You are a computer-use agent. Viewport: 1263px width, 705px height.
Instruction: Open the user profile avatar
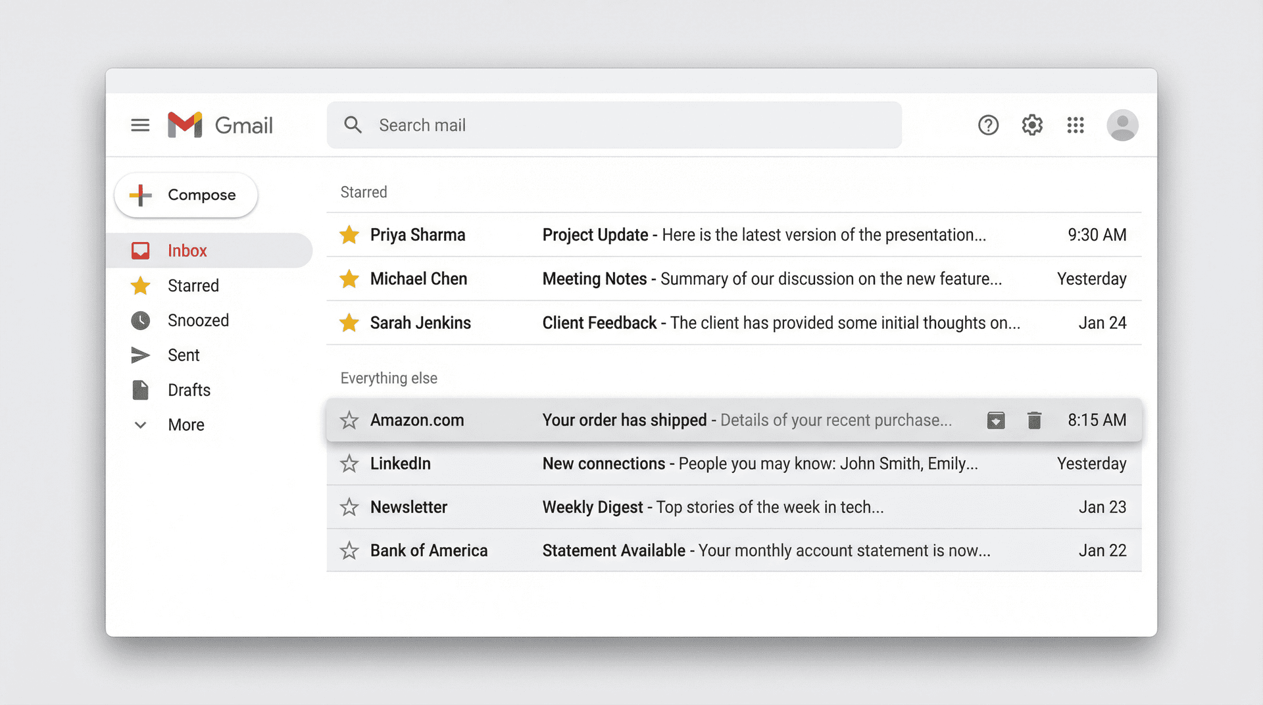[x=1123, y=125]
